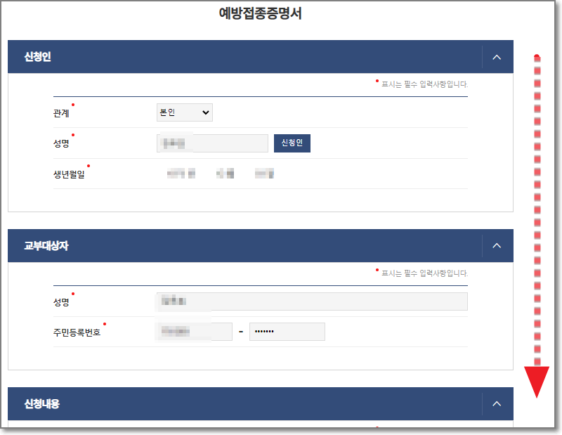Collapse the 신청인 section chevron
The width and height of the screenshot is (562, 435).
(x=497, y=57)
